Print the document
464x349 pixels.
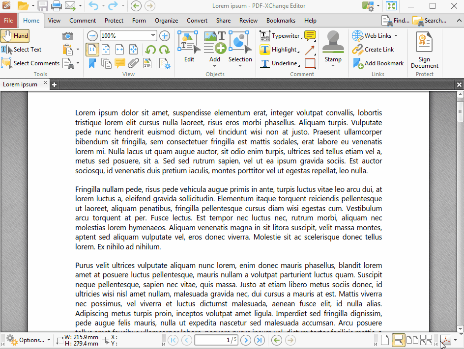pos(56,6)
